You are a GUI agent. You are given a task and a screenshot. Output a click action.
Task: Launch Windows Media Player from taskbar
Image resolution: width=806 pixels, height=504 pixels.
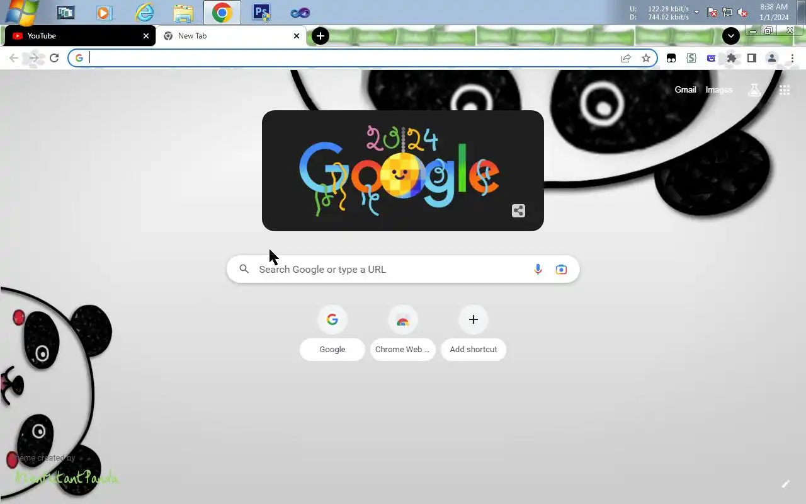[104, 12]
